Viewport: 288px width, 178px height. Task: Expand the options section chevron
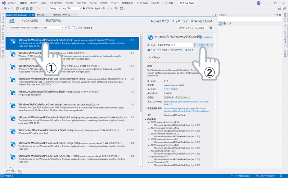pos(149,58)
